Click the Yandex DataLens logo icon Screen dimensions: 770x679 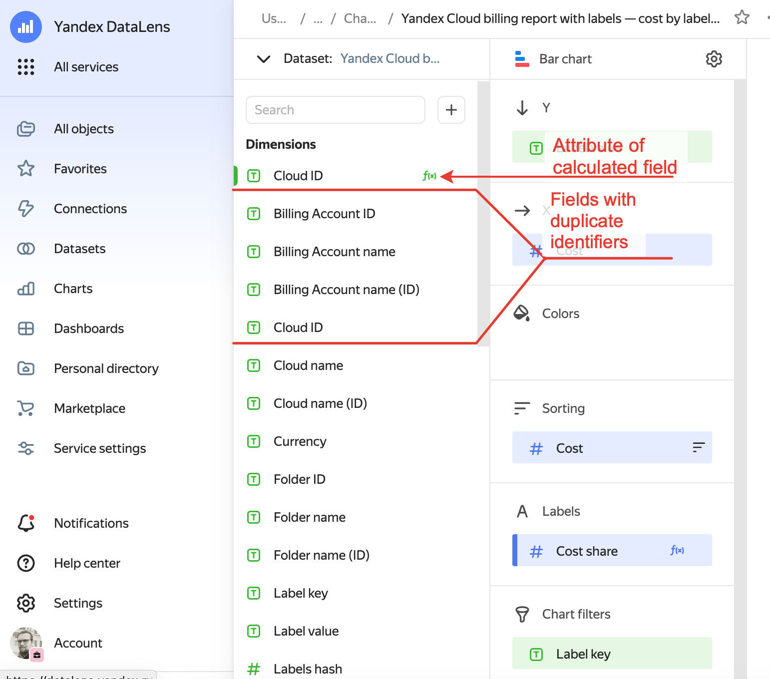point(26,27)
